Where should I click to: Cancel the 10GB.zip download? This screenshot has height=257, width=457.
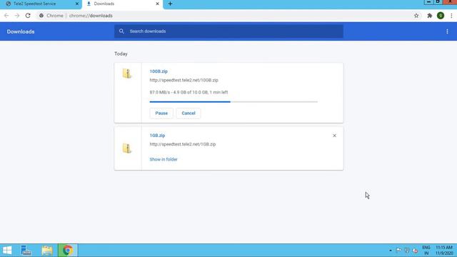189,113
